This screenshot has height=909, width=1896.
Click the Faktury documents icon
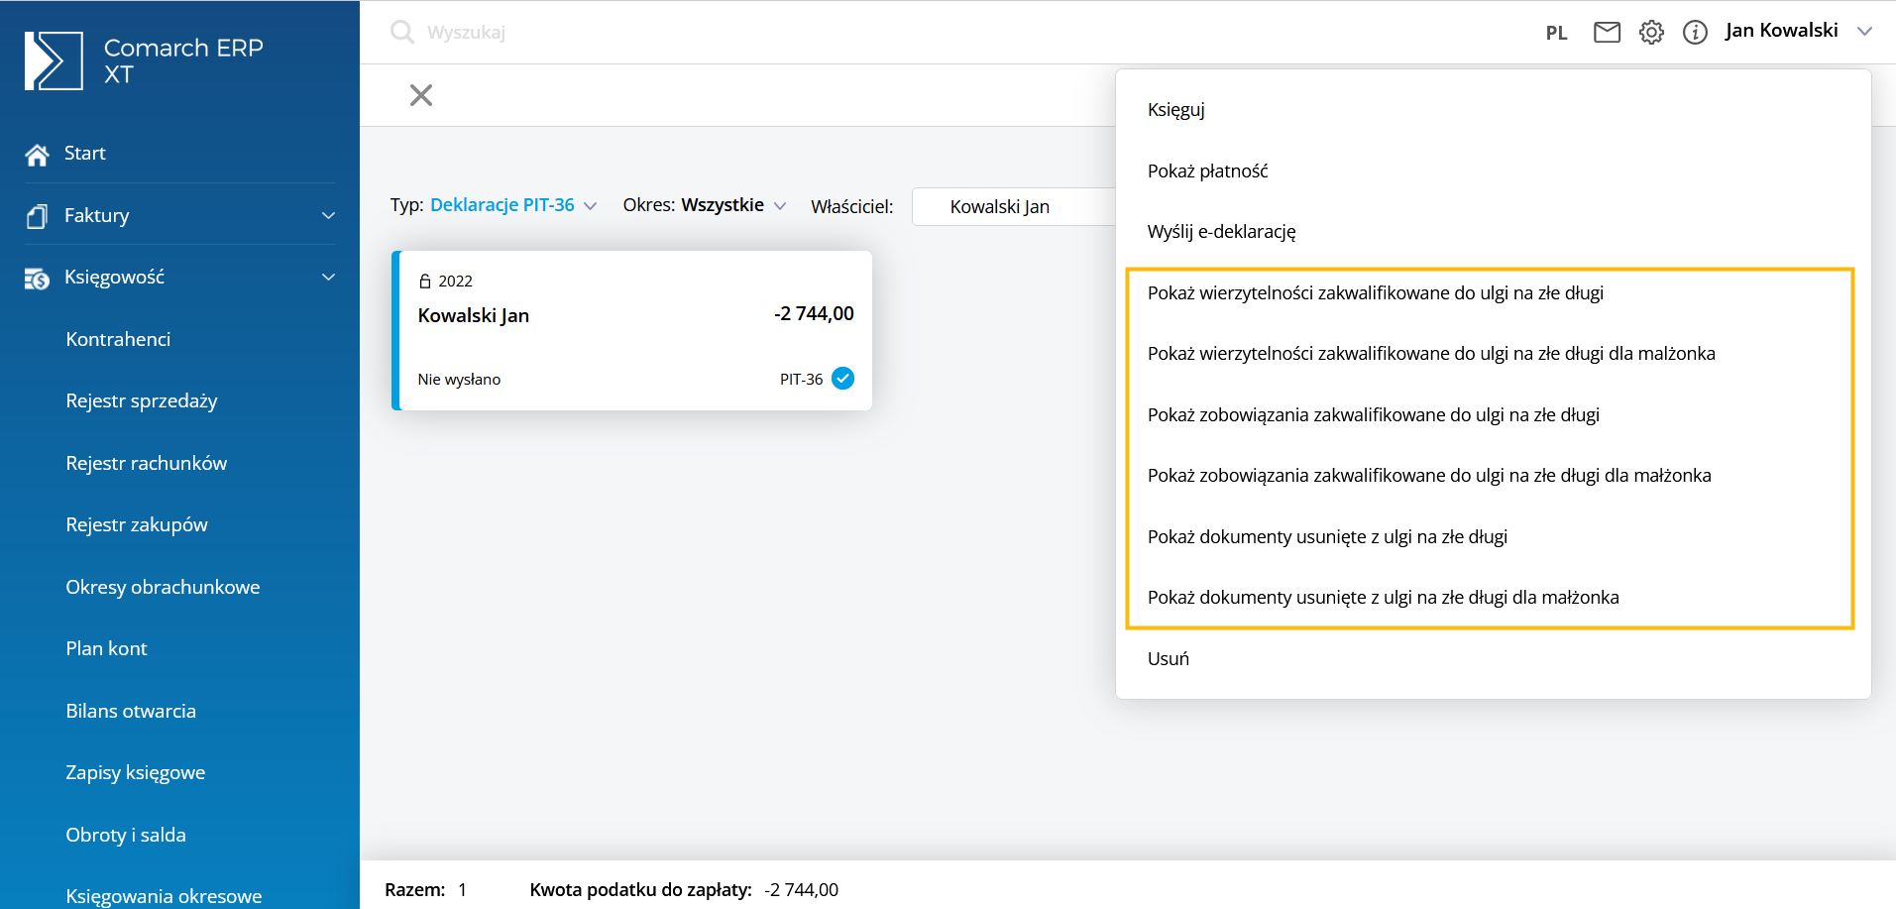[38, 216]
